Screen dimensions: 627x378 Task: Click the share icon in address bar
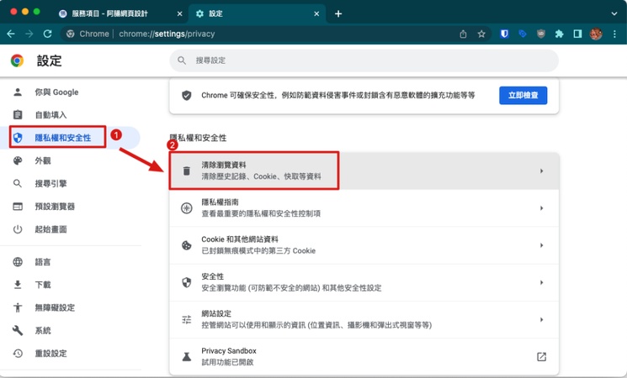tap(463, 34)
